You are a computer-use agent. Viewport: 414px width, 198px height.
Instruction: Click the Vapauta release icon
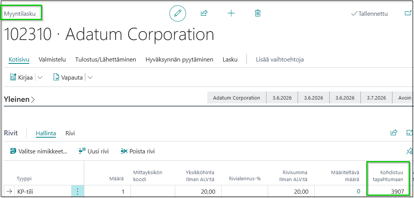pos(56,77)
